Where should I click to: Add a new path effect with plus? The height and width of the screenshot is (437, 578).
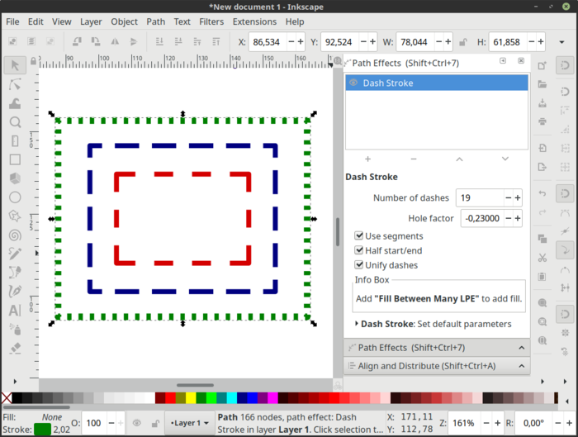pyautogui.click(x=367, y=159)
